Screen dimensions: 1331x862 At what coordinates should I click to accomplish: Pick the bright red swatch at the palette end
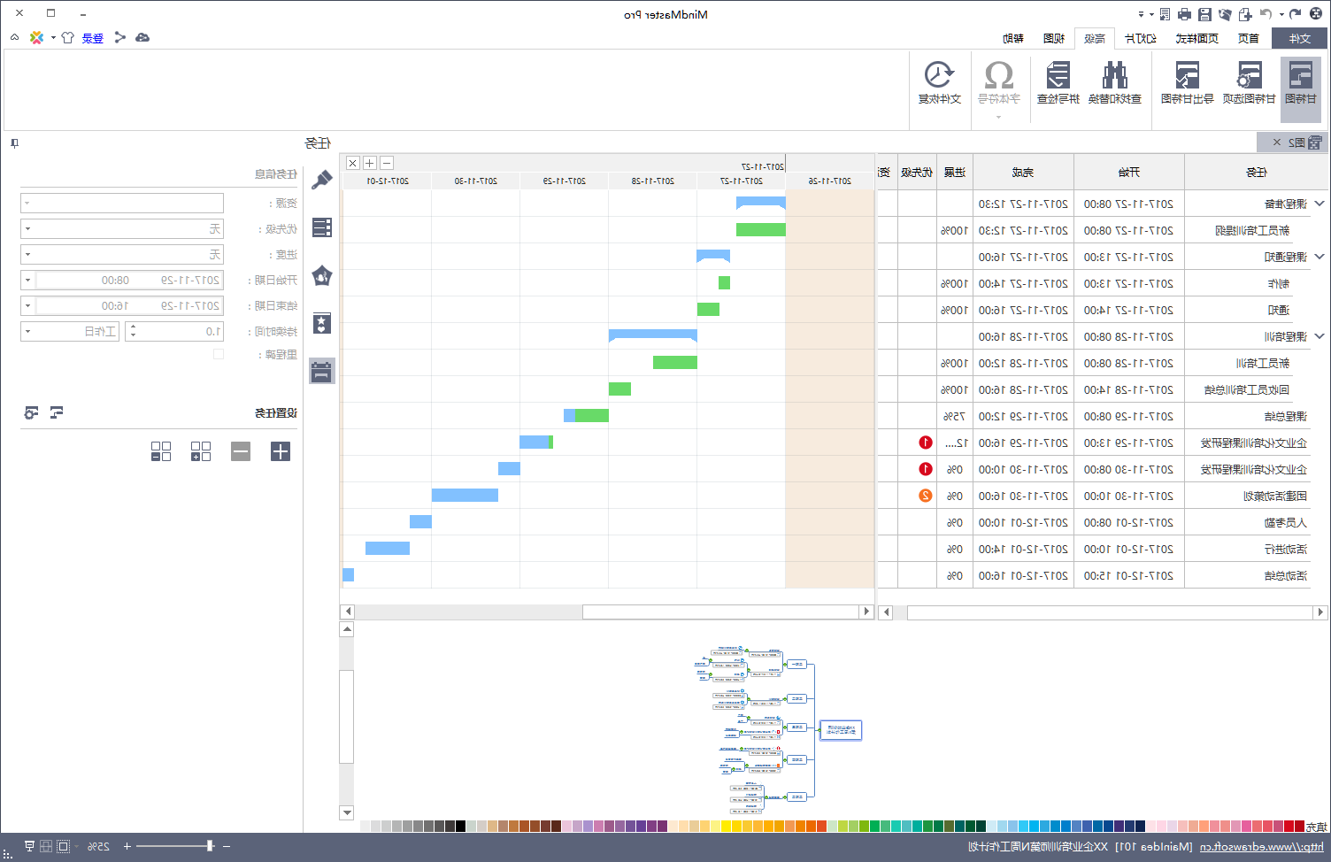(x=1299, y=827)
